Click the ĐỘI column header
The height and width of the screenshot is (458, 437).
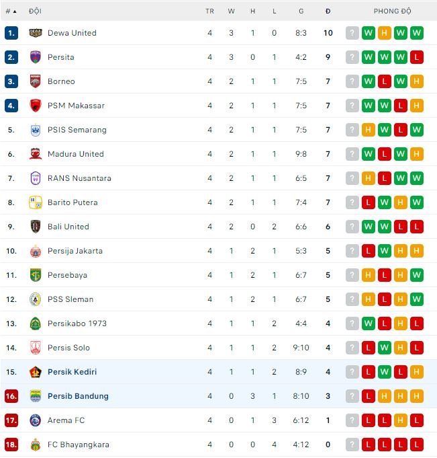(34, 11)
